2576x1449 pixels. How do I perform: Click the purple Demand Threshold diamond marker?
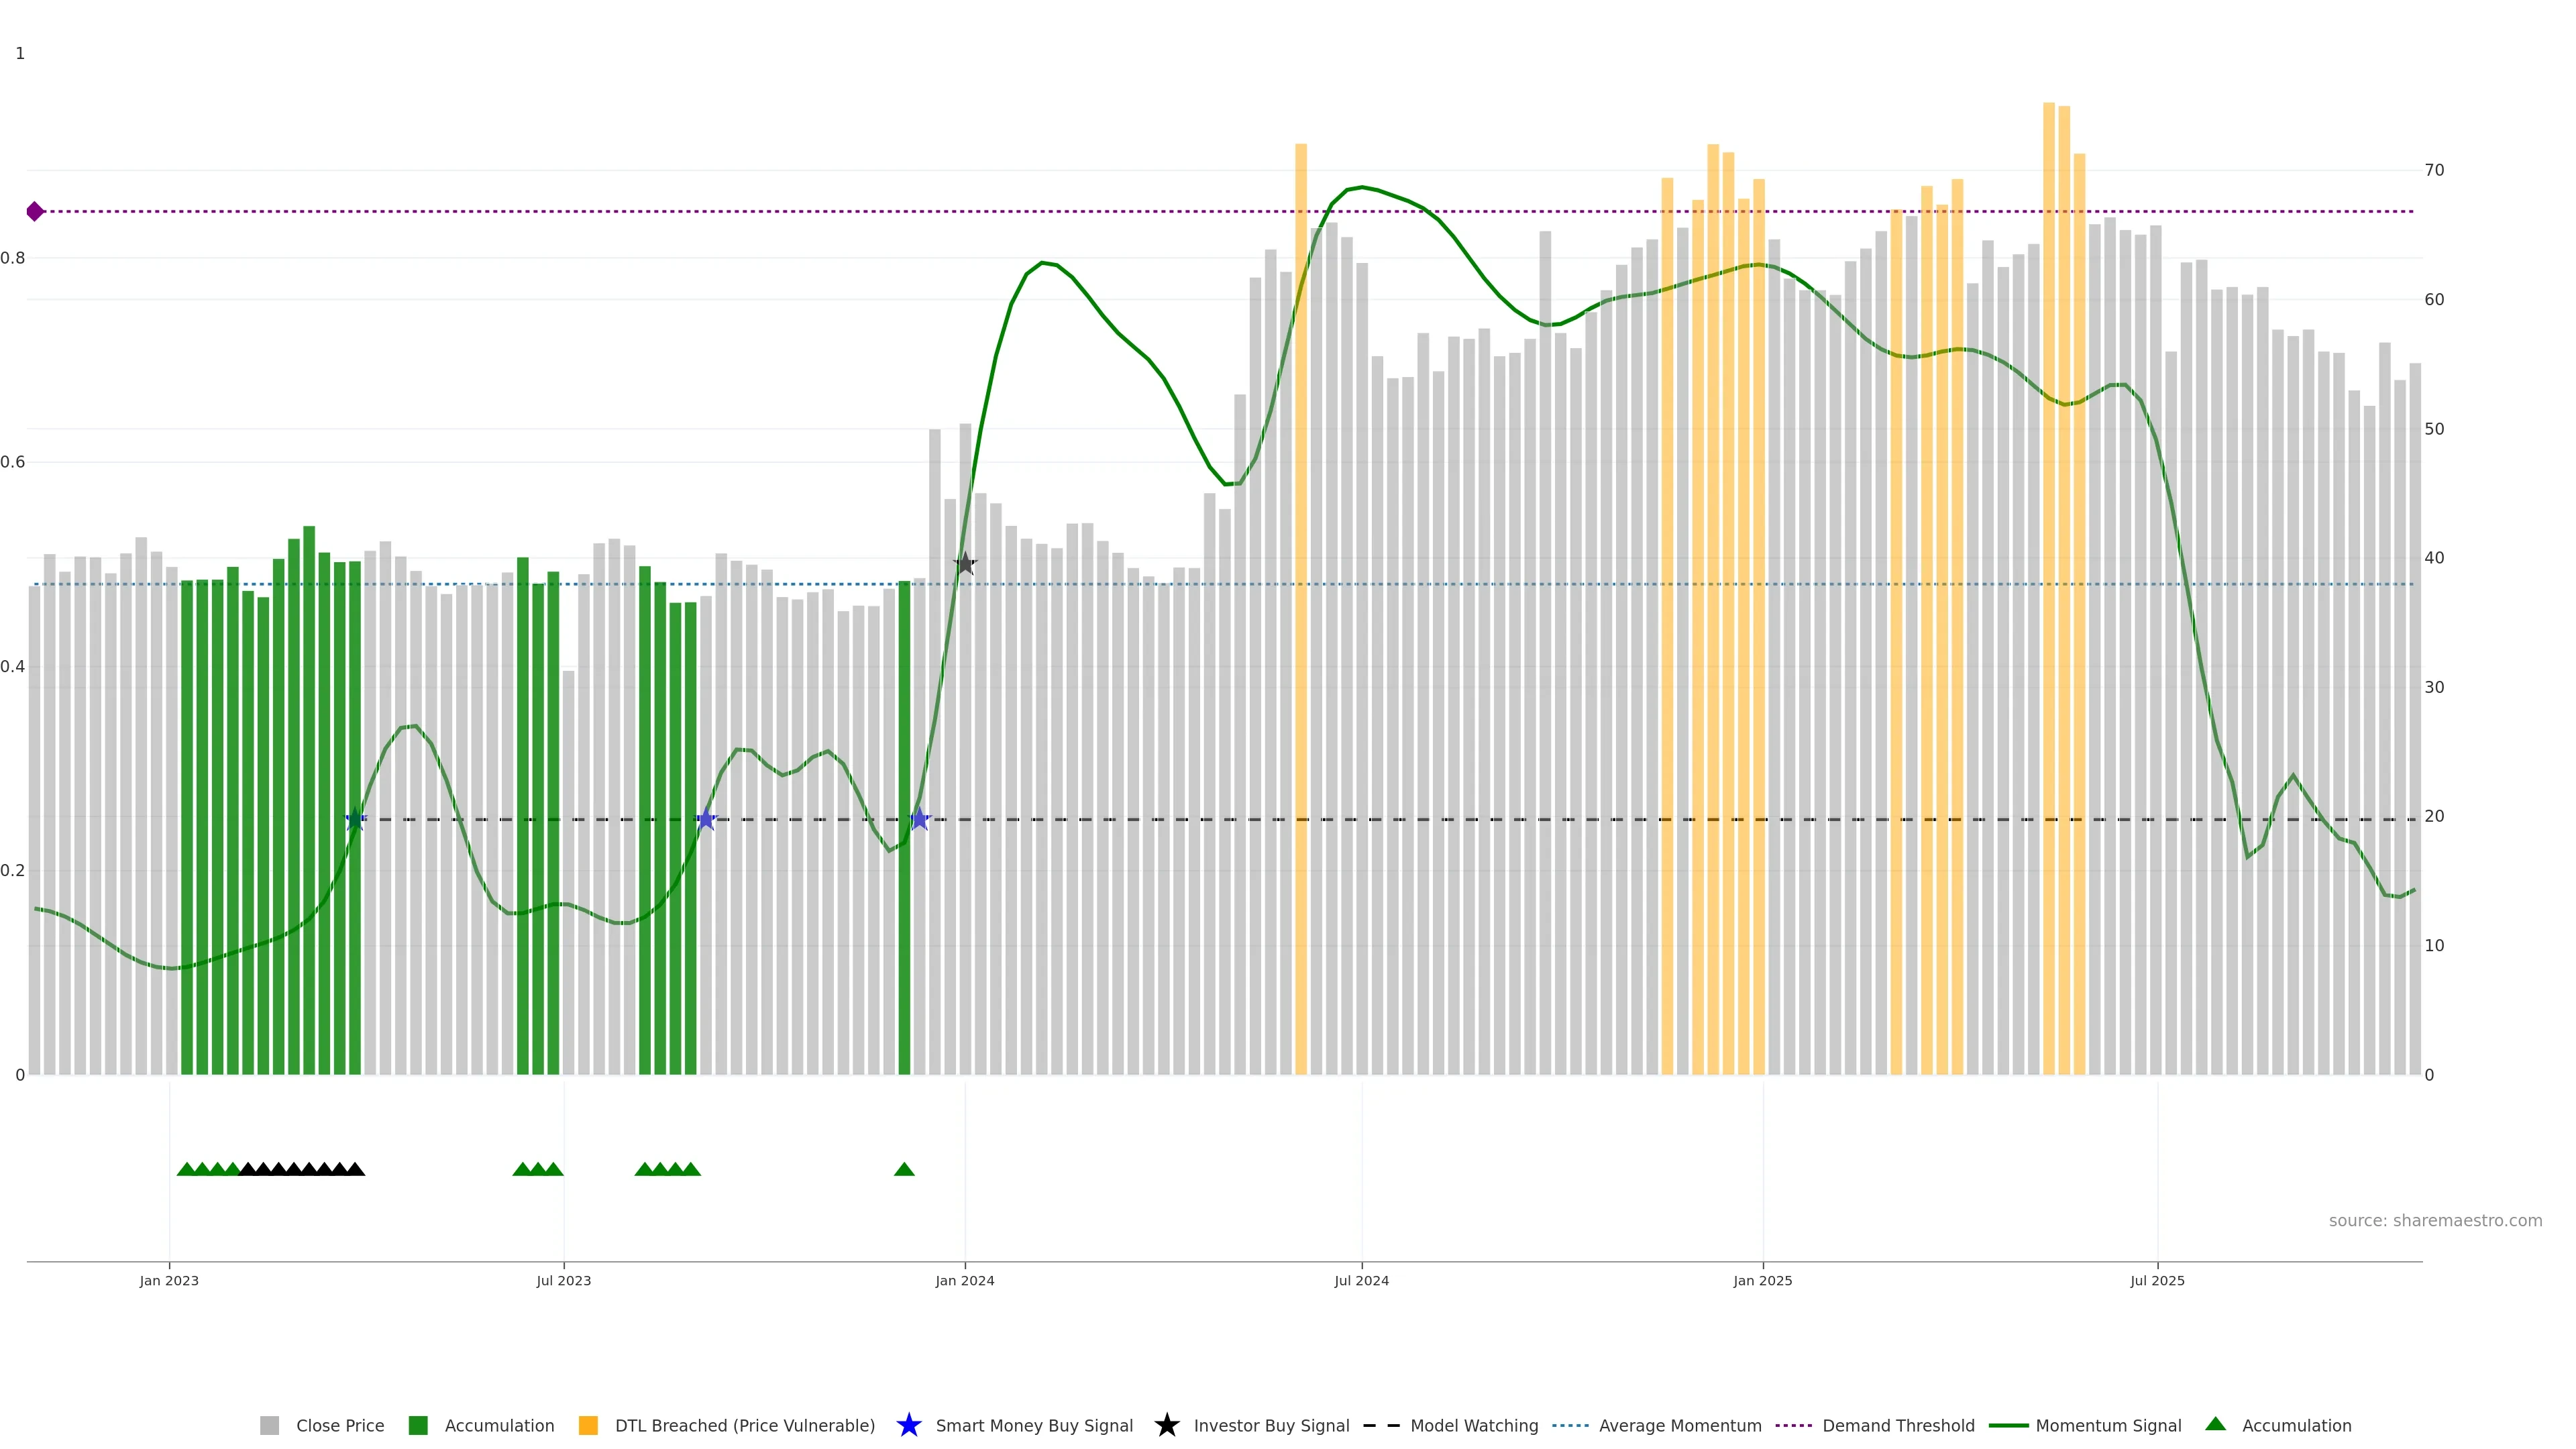coord(35,211)
